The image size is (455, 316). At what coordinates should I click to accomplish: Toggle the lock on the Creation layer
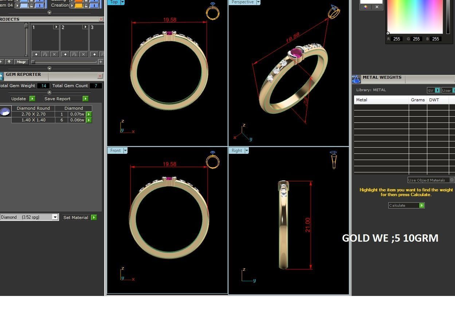(x=86, y=5)
